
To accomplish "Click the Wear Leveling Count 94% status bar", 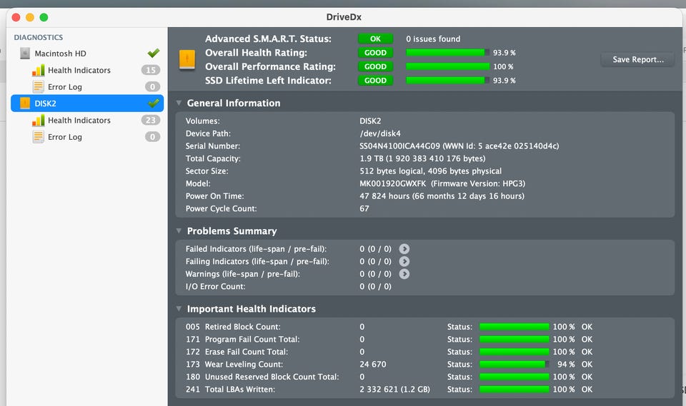I will (514, 364).
